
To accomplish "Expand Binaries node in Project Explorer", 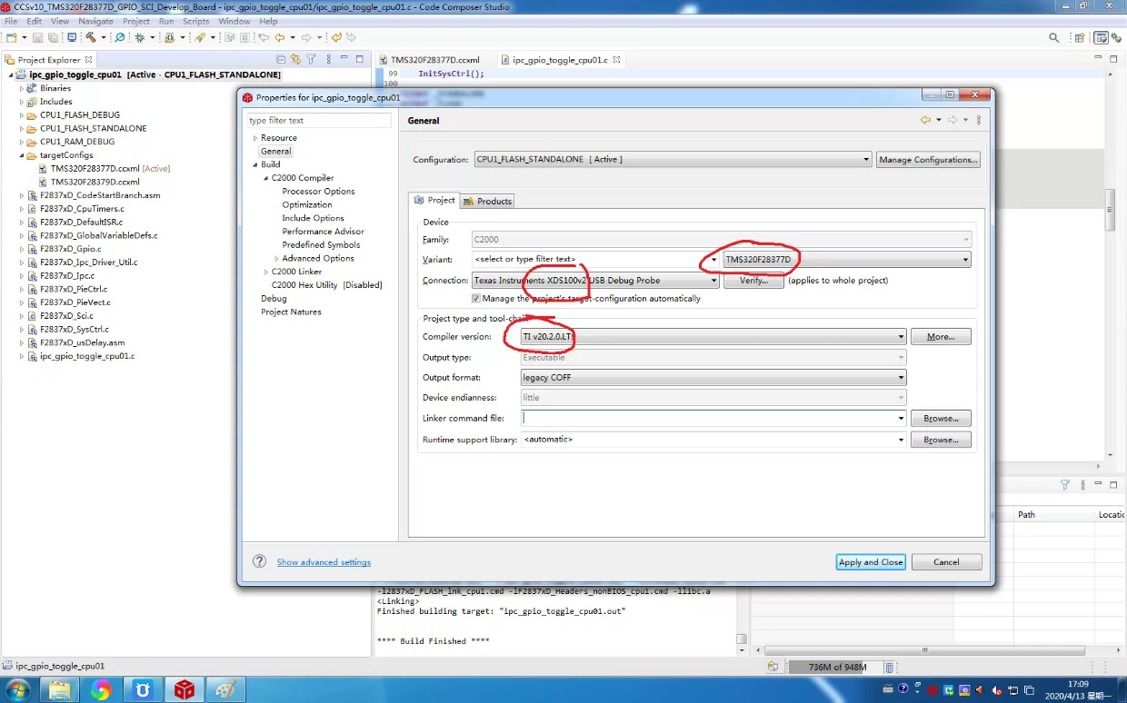I will click(x=22, y=88).
